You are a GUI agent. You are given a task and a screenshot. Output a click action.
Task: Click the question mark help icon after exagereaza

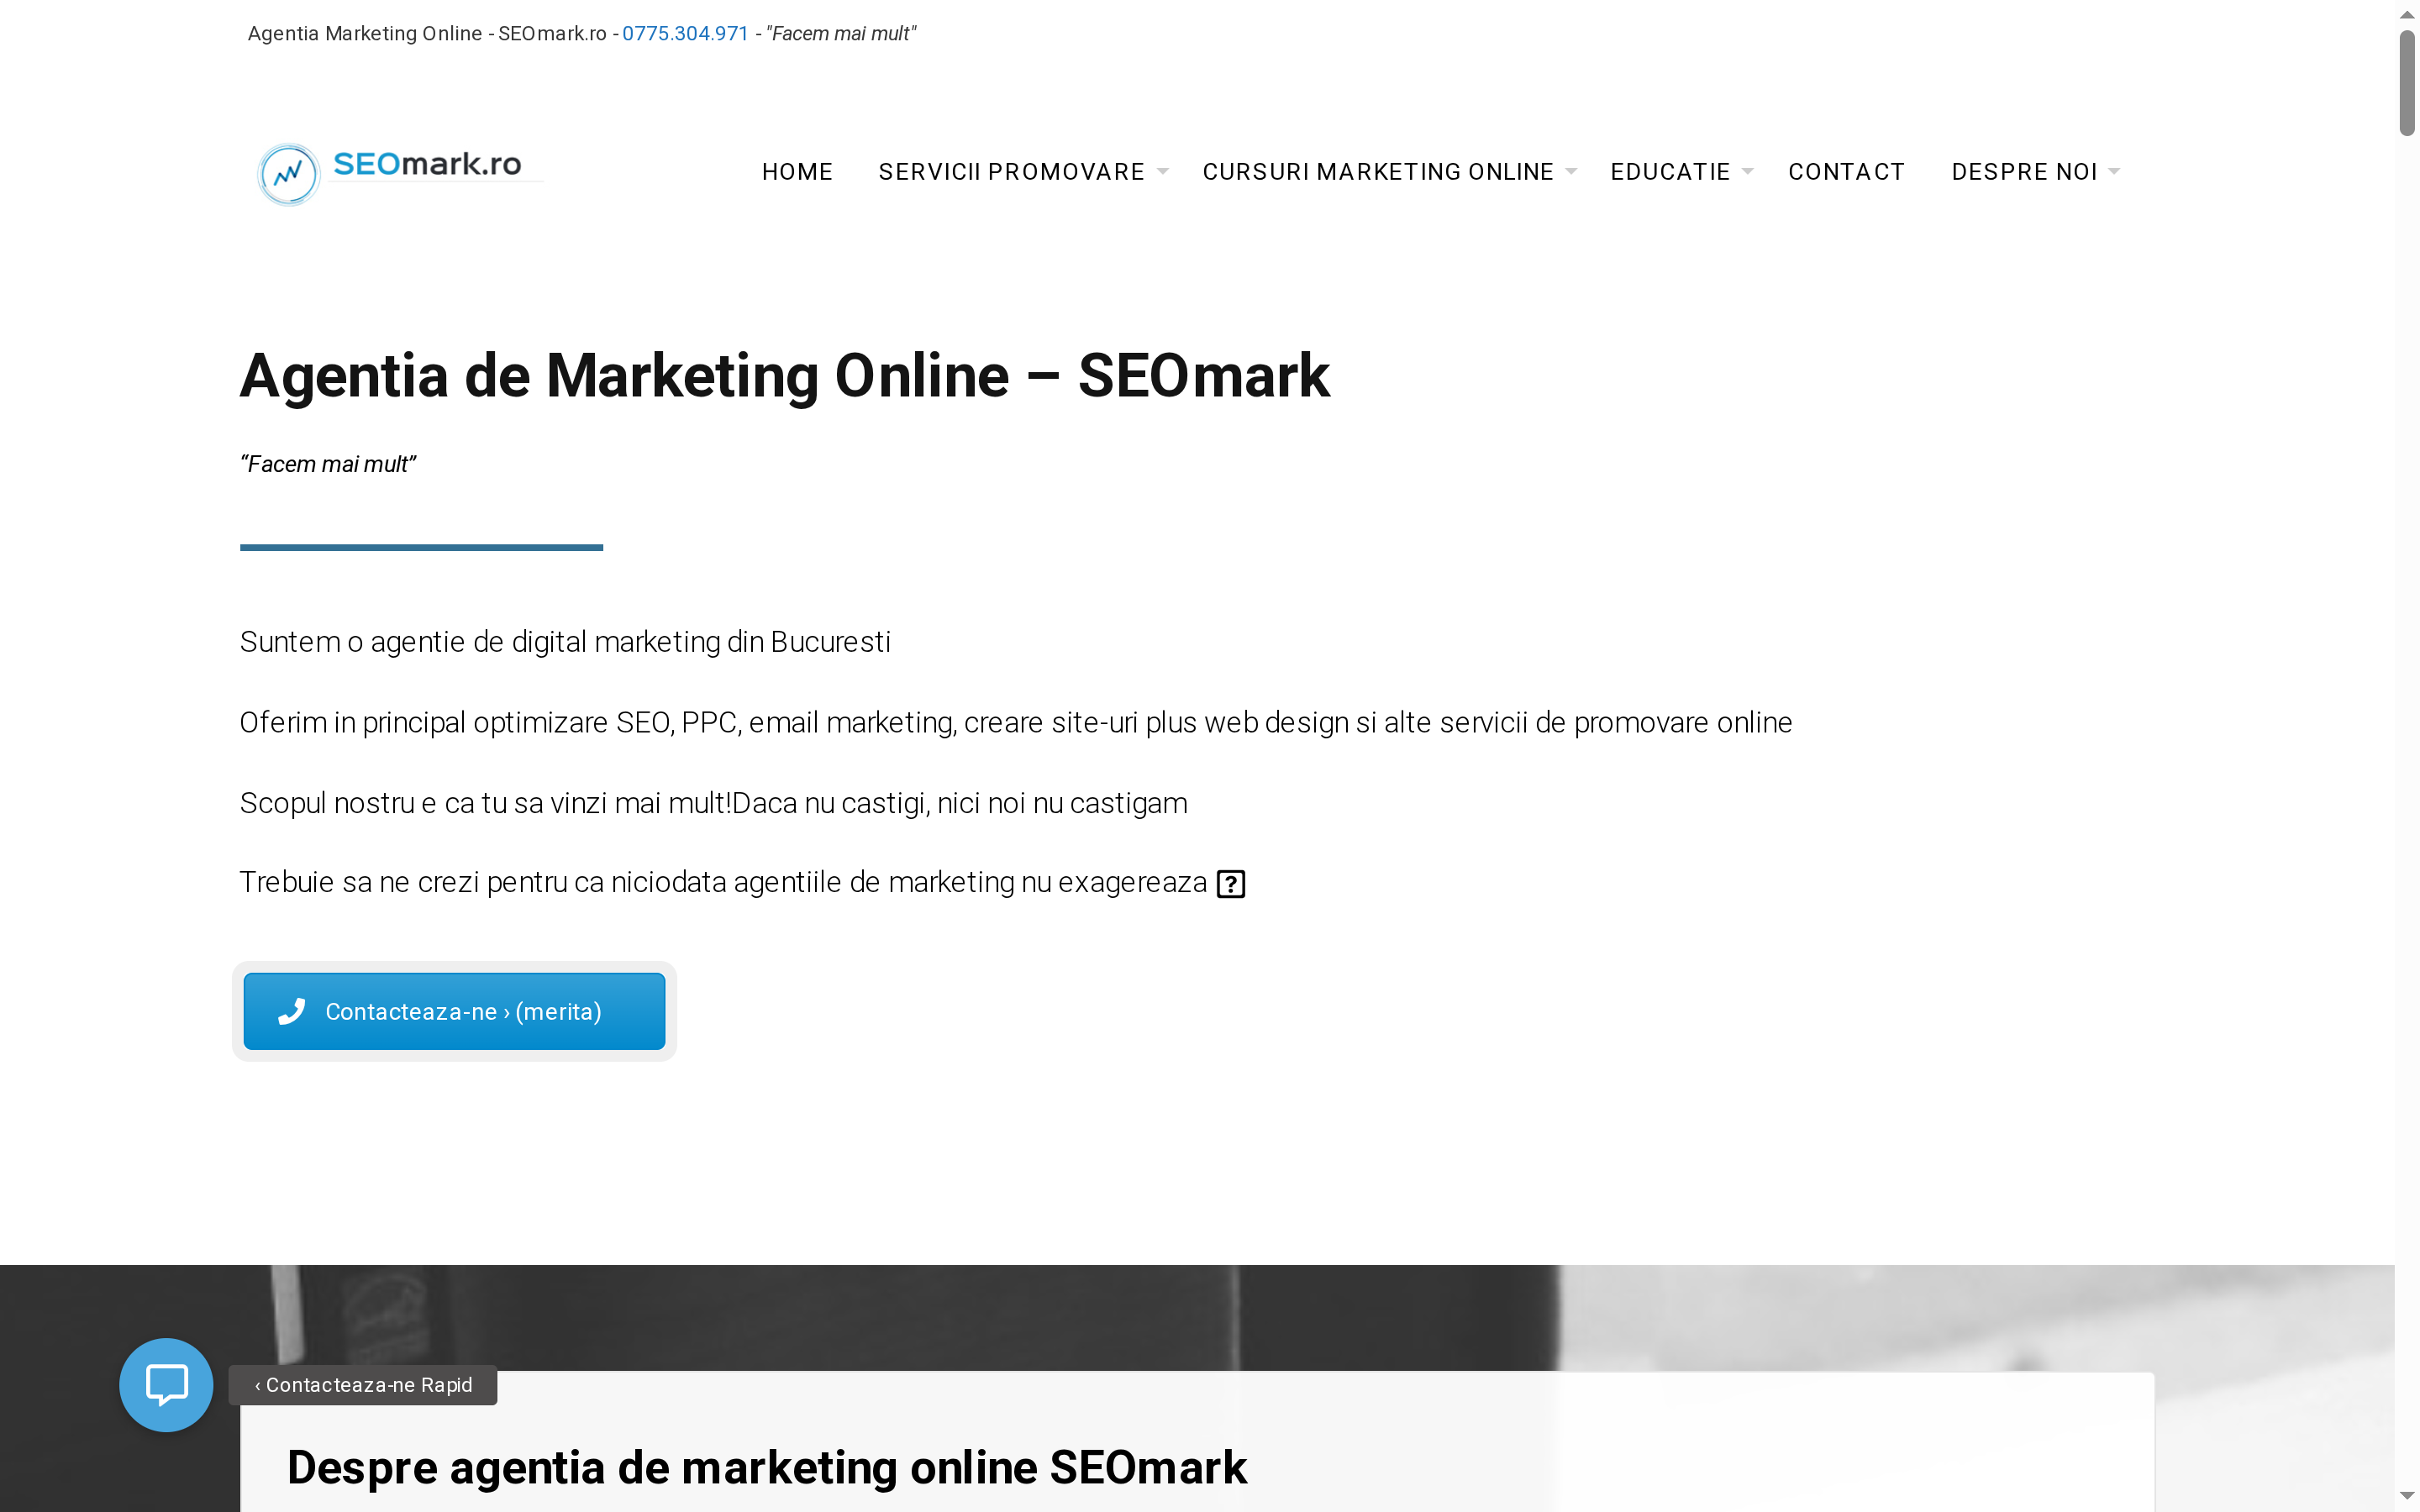[x=1232, y=883]
